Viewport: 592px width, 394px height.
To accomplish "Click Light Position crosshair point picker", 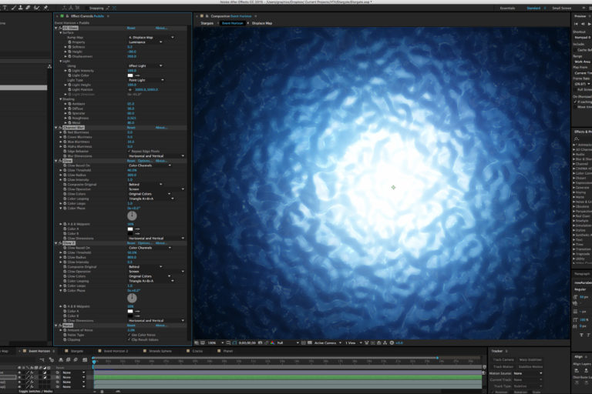I will point(129,89).
